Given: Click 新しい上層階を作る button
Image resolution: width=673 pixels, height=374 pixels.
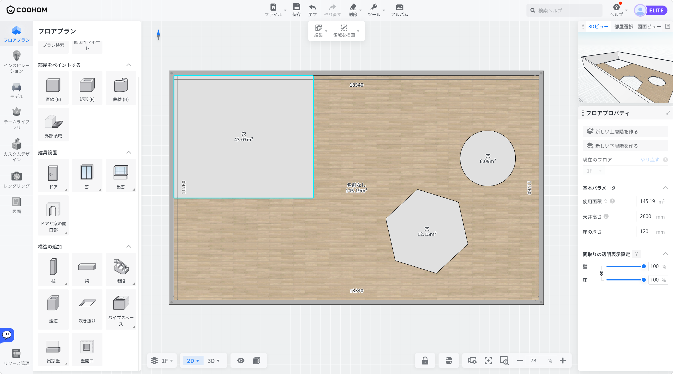Looking at the screenshot, I should [x=625, y=131].
